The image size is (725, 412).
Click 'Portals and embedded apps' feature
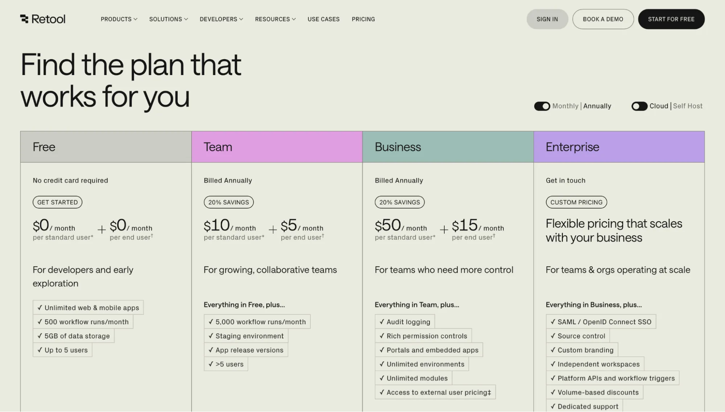point(429,350)
